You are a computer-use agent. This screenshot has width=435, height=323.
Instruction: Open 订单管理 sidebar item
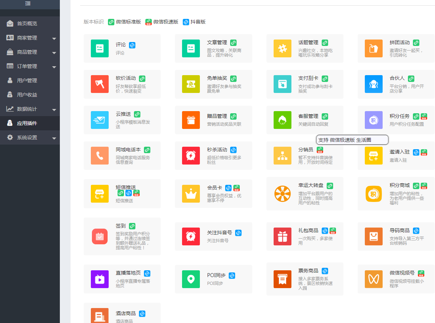pyautogui.click(x=30, y=66)
